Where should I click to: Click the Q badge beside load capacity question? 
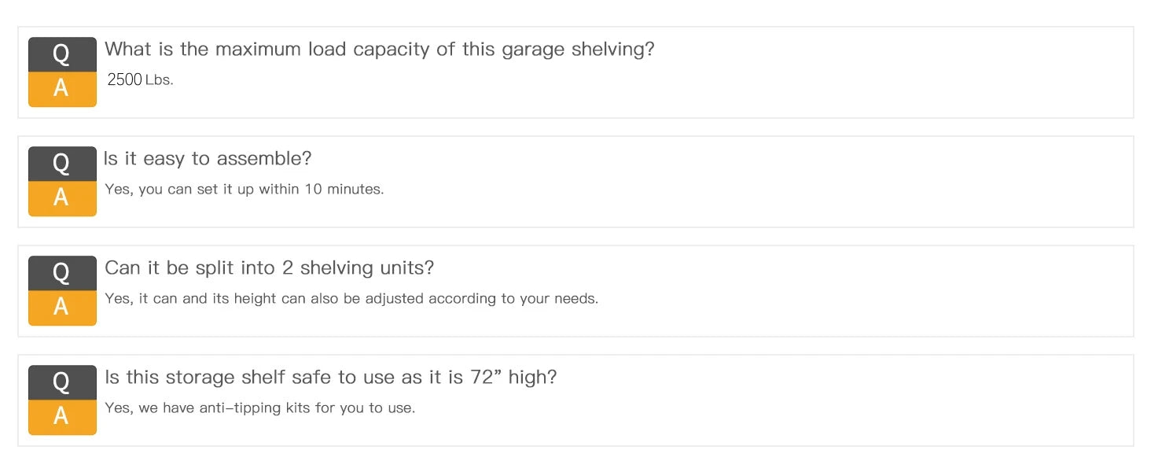[x=62, y=54]
